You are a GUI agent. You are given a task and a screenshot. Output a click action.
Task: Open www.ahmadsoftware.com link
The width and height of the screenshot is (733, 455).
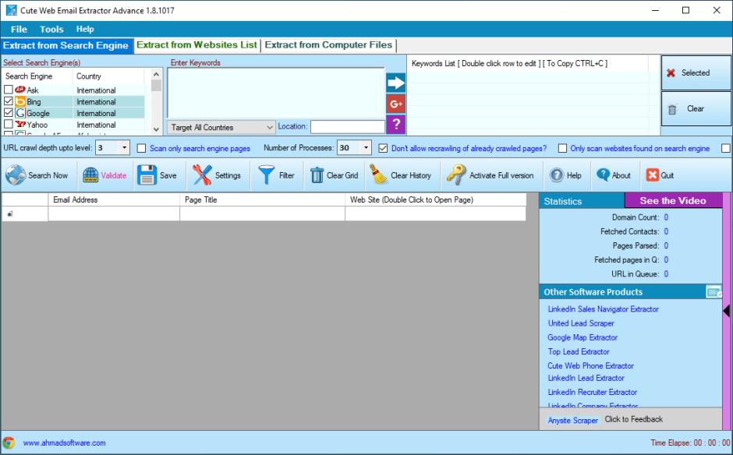tap(65, 443)
